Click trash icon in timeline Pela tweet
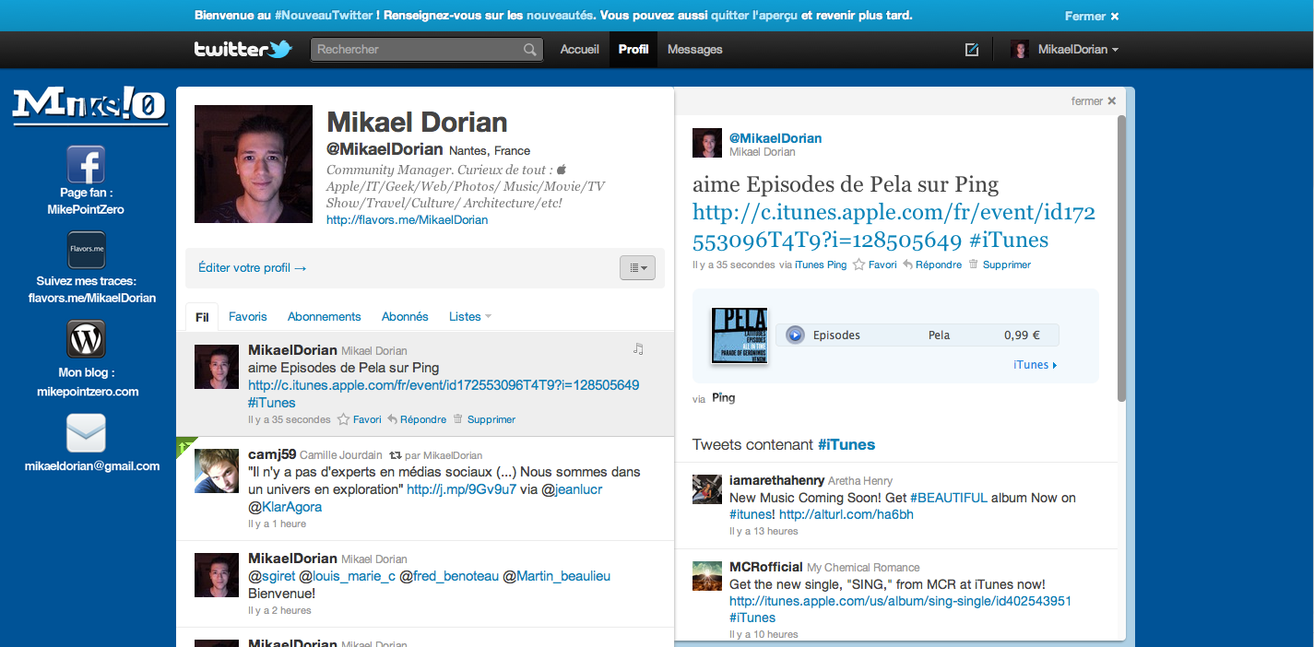This screenshot has height=647, width=1314. (x=458, y=419)
